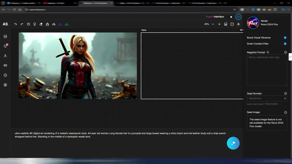Click the square frame icon
Viewport: 292px width, 164px height.
click(x=232, y=24)
